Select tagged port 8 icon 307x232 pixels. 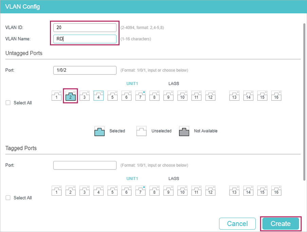point(154,191)
